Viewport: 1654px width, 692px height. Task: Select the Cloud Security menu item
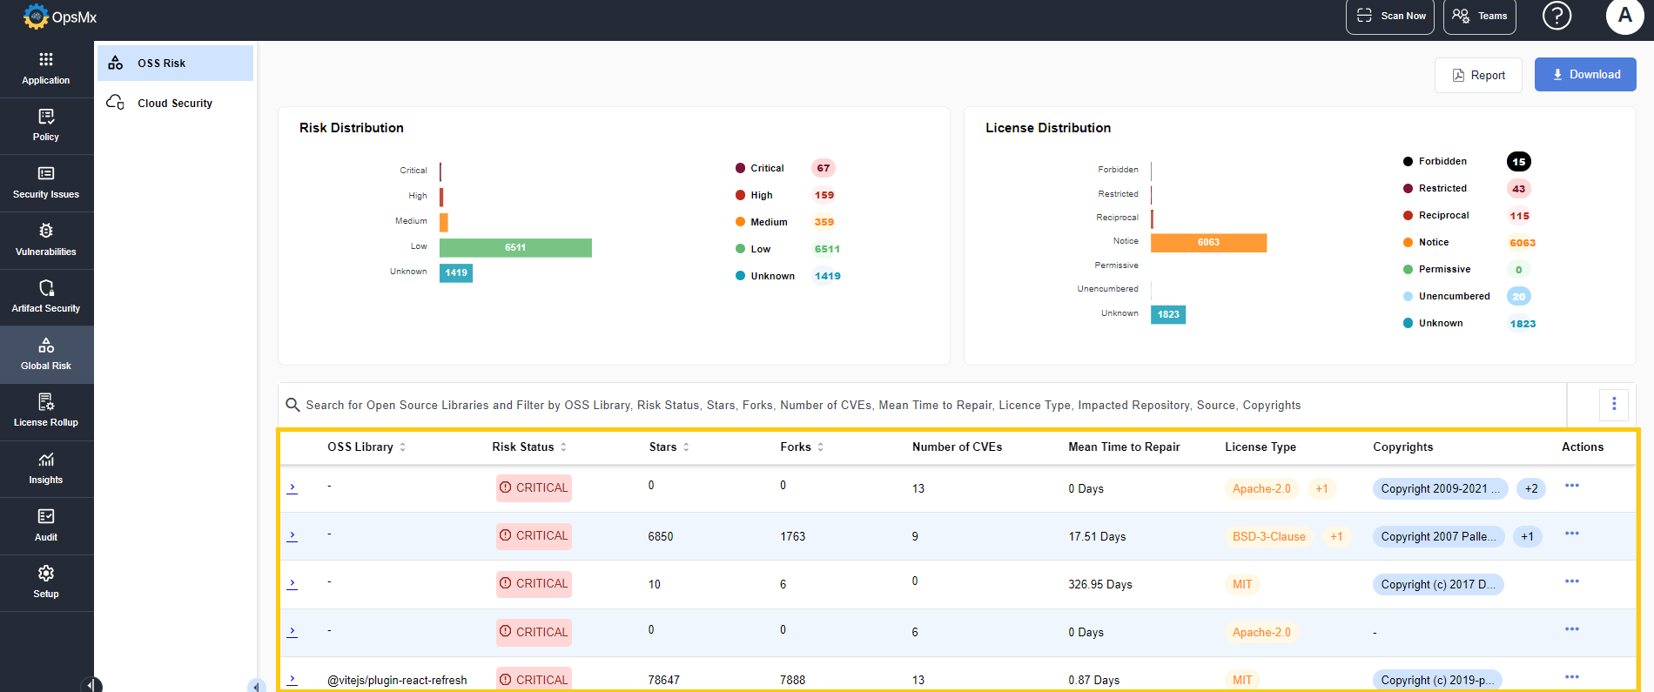tap(174, 103)
